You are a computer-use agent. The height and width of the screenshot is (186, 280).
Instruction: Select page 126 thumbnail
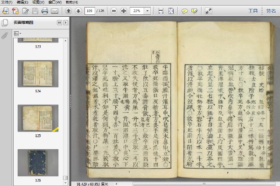tap(38, 163)
